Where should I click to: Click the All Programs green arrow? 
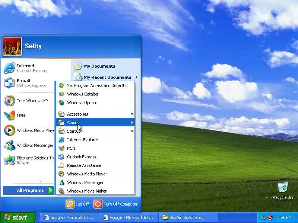[51, 190]
